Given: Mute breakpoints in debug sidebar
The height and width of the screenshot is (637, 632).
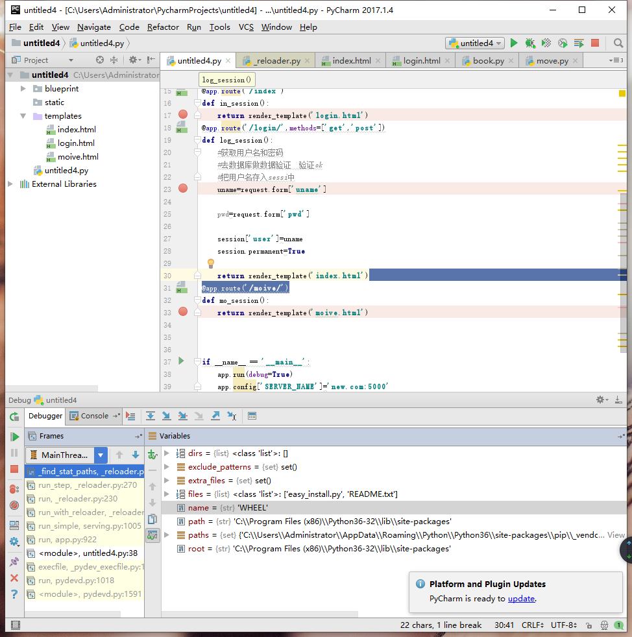Looking at the screenshot, I should point(14,505).
